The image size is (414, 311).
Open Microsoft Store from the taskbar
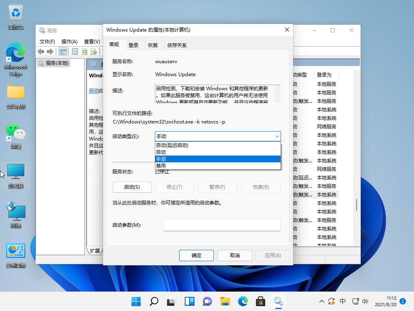[260, 301]
